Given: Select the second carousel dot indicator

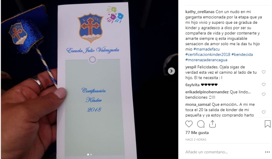Looking at the screenshot, I should click(x=91, y=154).
